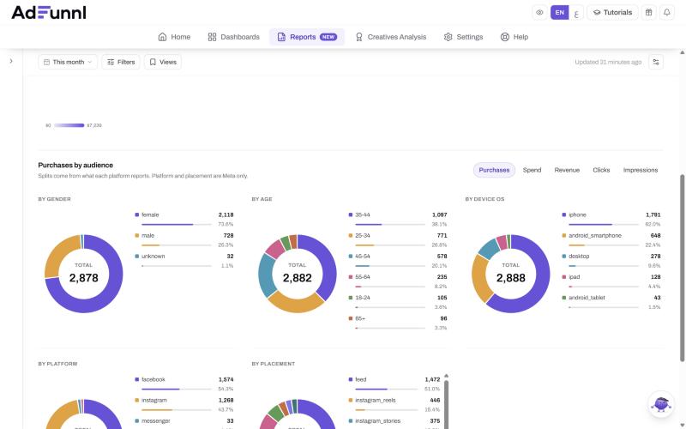686x429 pixels.
Task: Click the 55-64 age legend entry
Action: coord(398,281)
